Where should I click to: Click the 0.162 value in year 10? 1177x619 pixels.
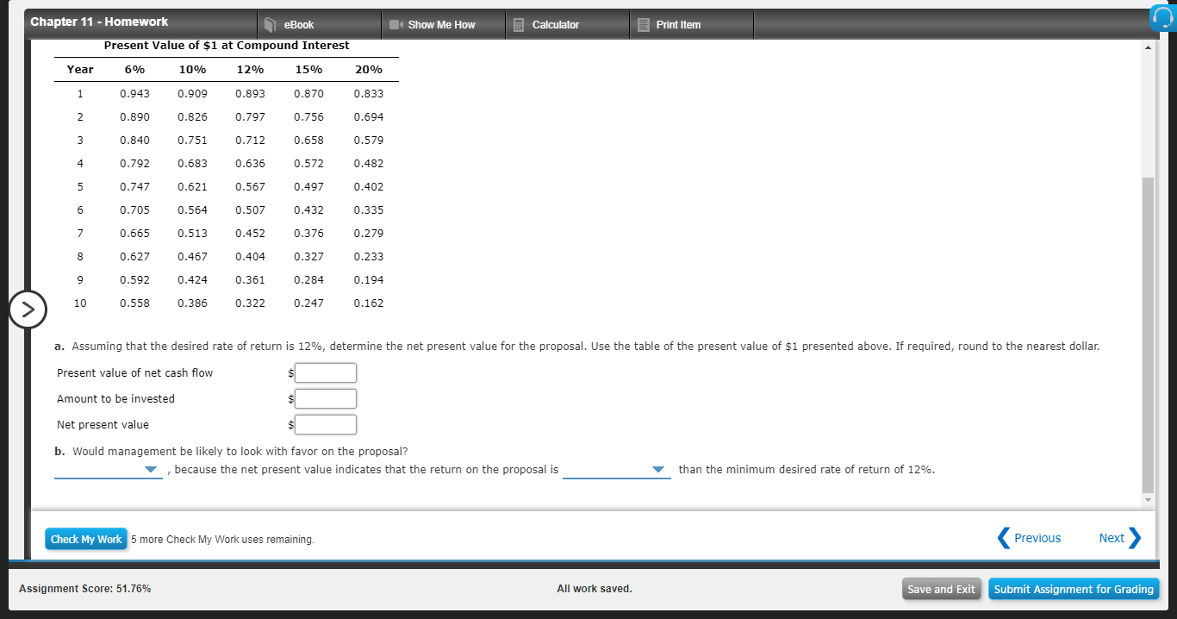369,303
